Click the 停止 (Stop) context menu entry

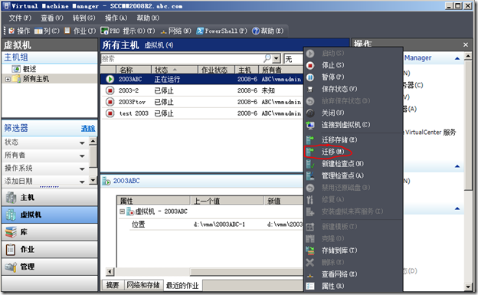pos(332,65)
